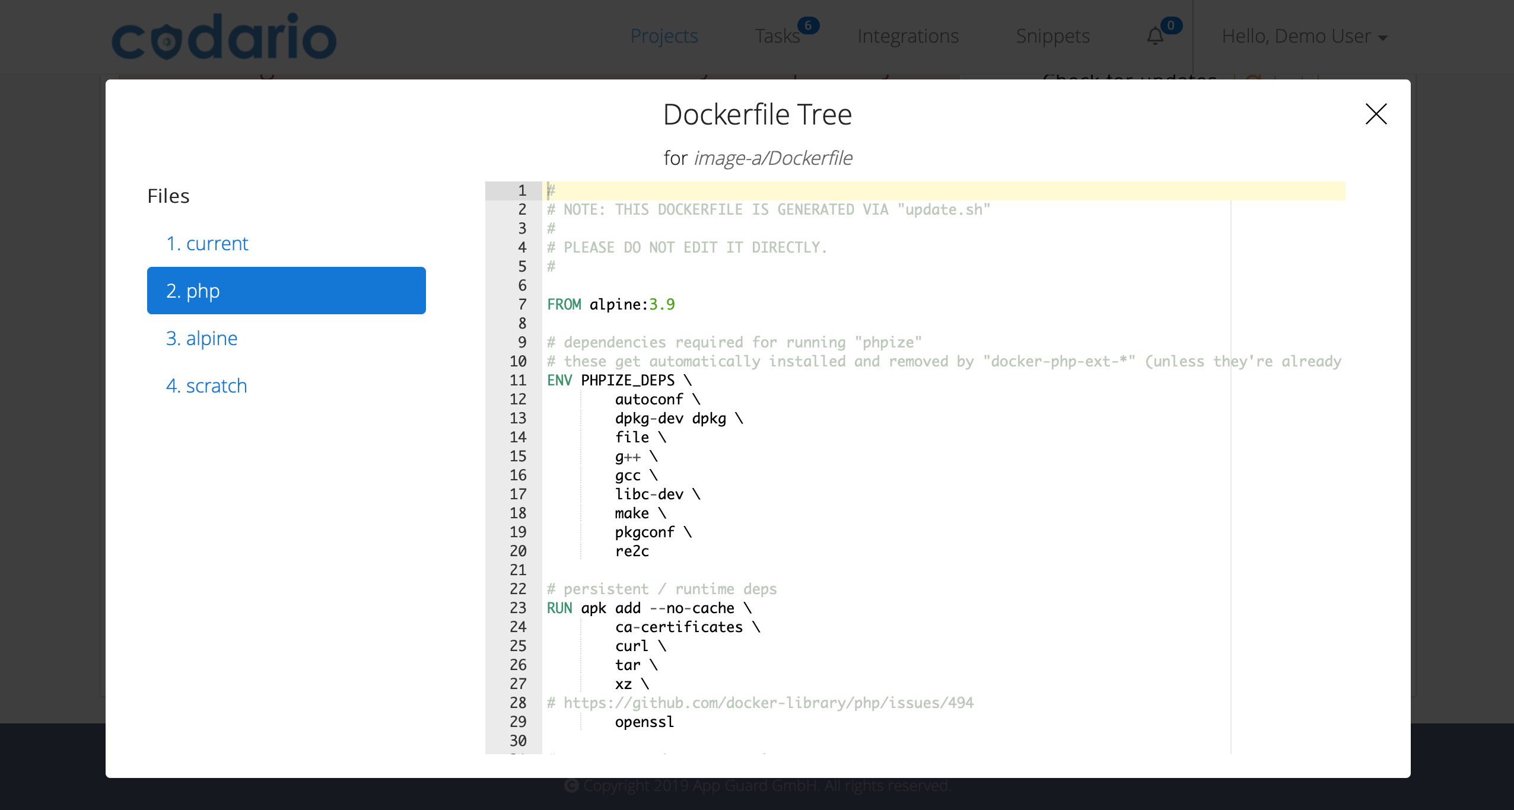Click the Tasks count badge
Screen dimensions: 1514x810
(x=808, y=25)
